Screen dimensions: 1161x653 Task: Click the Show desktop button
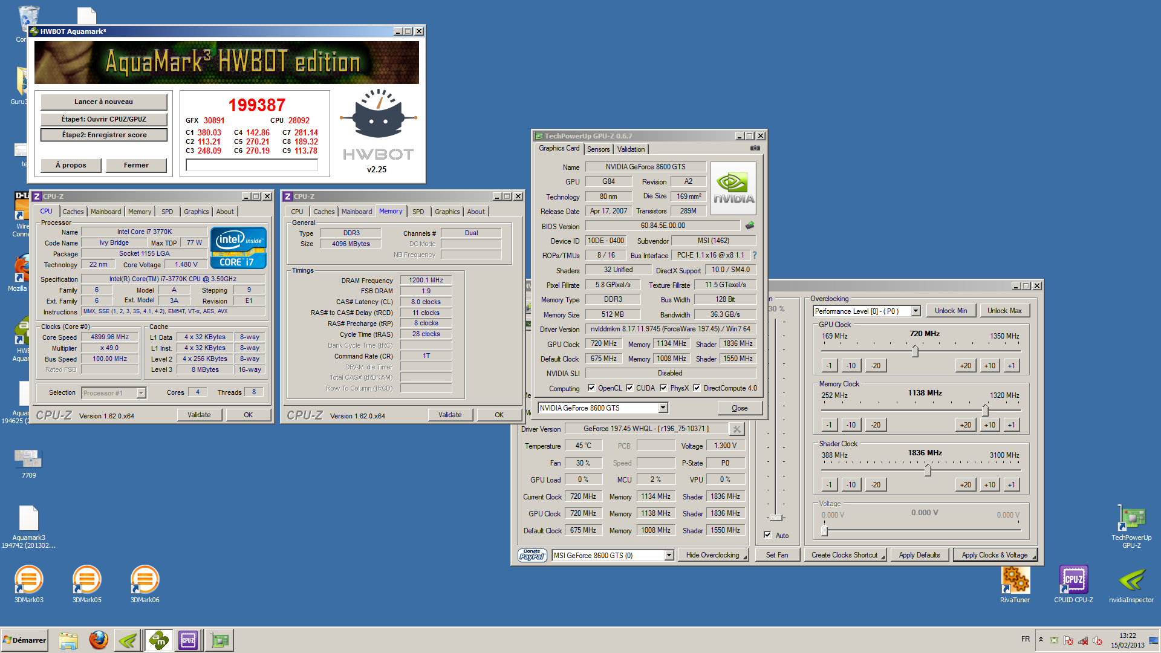(x=1154, y=640)
